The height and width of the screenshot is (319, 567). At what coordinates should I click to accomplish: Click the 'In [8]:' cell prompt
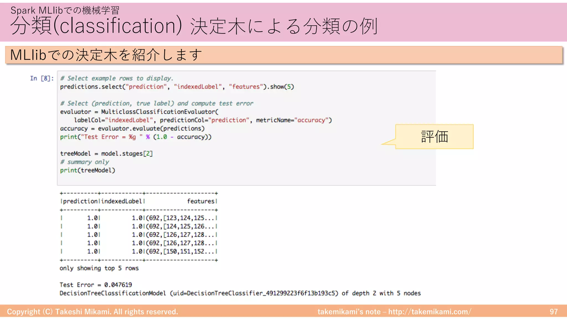[x=42, y=78]
